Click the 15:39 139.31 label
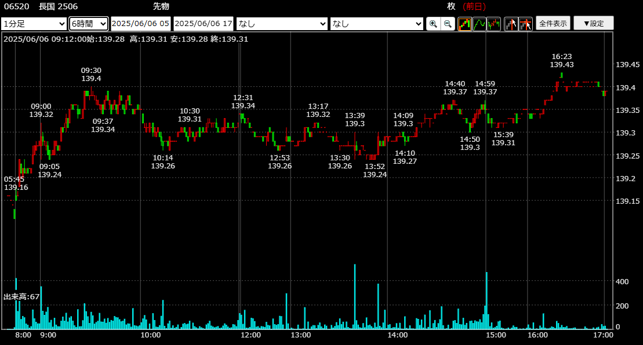 click(x=504, y=139)
